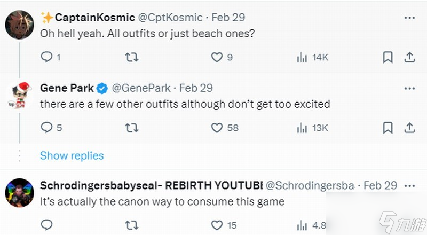Image resolution: width=427 pixels, height=235 pixels.
Task: Share Gene Park's tweet
Action: pos(409,128)
